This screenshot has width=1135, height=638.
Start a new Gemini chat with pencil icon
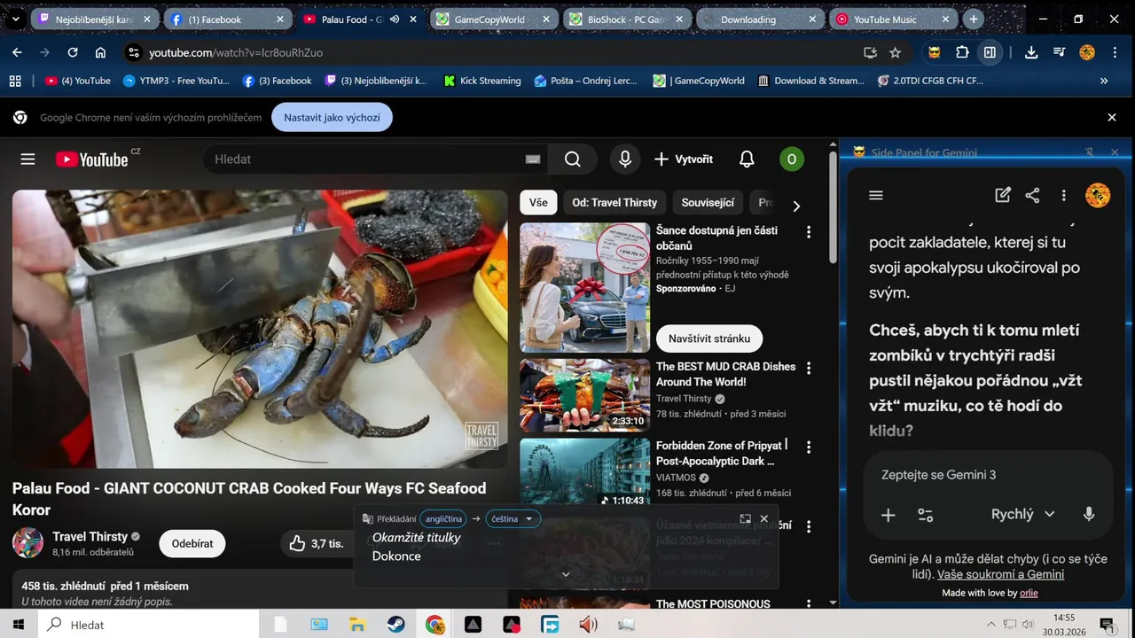pos(1003,196)
